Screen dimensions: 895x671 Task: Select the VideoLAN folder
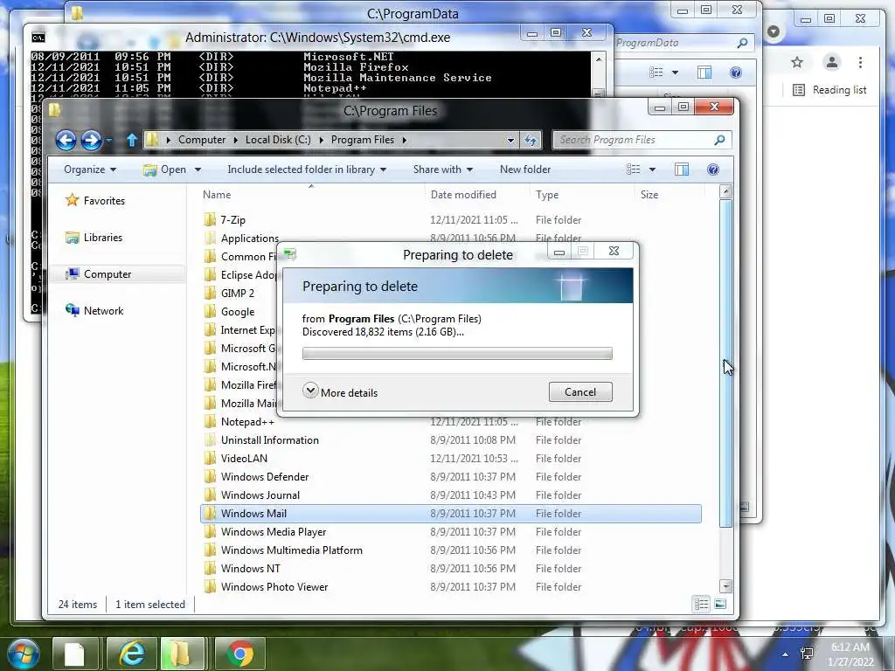450,458
